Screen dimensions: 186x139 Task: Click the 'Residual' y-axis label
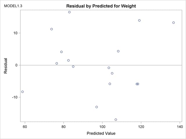(x=6, y=65)
